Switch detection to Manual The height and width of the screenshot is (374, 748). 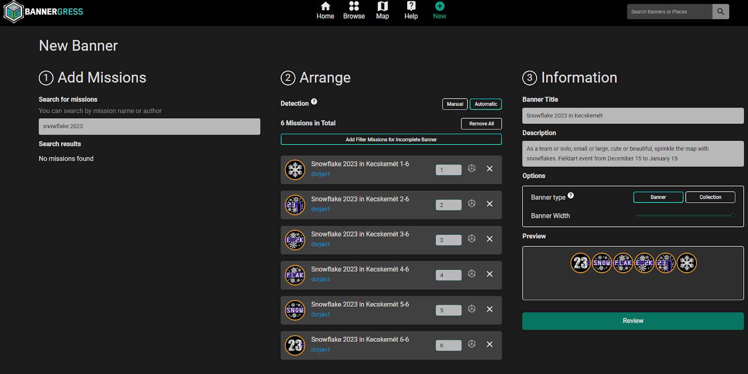[454, 104]
